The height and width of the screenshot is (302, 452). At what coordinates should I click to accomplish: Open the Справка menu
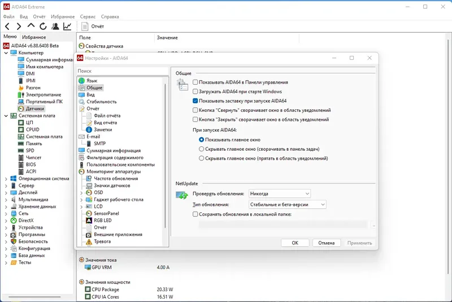click(x=110, y=17)
